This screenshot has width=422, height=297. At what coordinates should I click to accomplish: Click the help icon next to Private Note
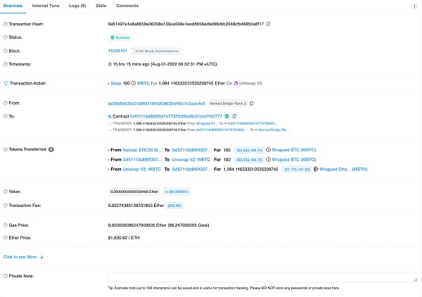tap(6, 277)
